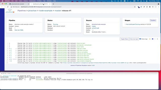Image resolution: width=161 pixels, height=90 pixels.
Task: Open the Chrome menu in the menu bar
Action: [7, 1]
